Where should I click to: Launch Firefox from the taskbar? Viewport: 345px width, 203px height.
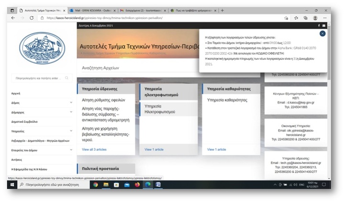tap(138, 184)
